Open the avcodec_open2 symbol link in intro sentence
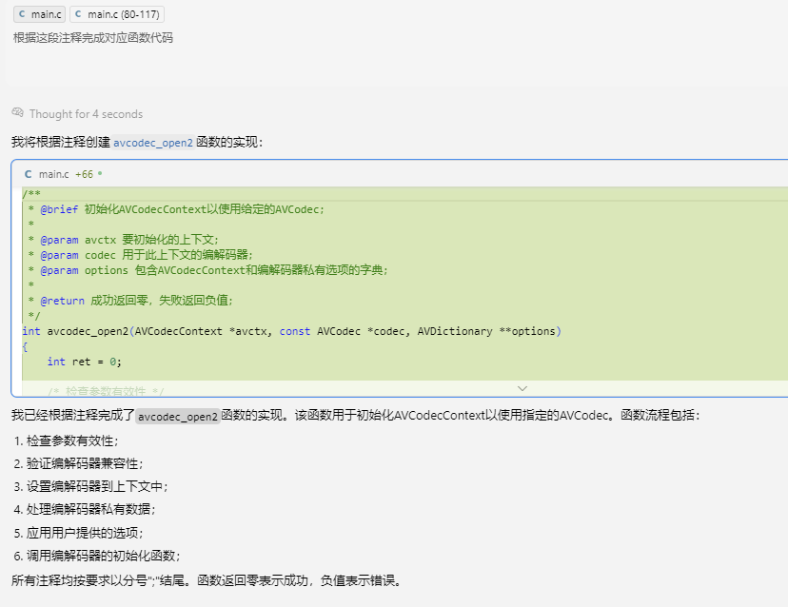Image resolution: width=788 pixels, height=607 pixels. (153, 143)
